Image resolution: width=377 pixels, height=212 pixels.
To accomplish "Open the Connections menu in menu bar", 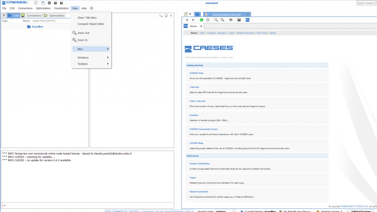I will tap(25, 8).
